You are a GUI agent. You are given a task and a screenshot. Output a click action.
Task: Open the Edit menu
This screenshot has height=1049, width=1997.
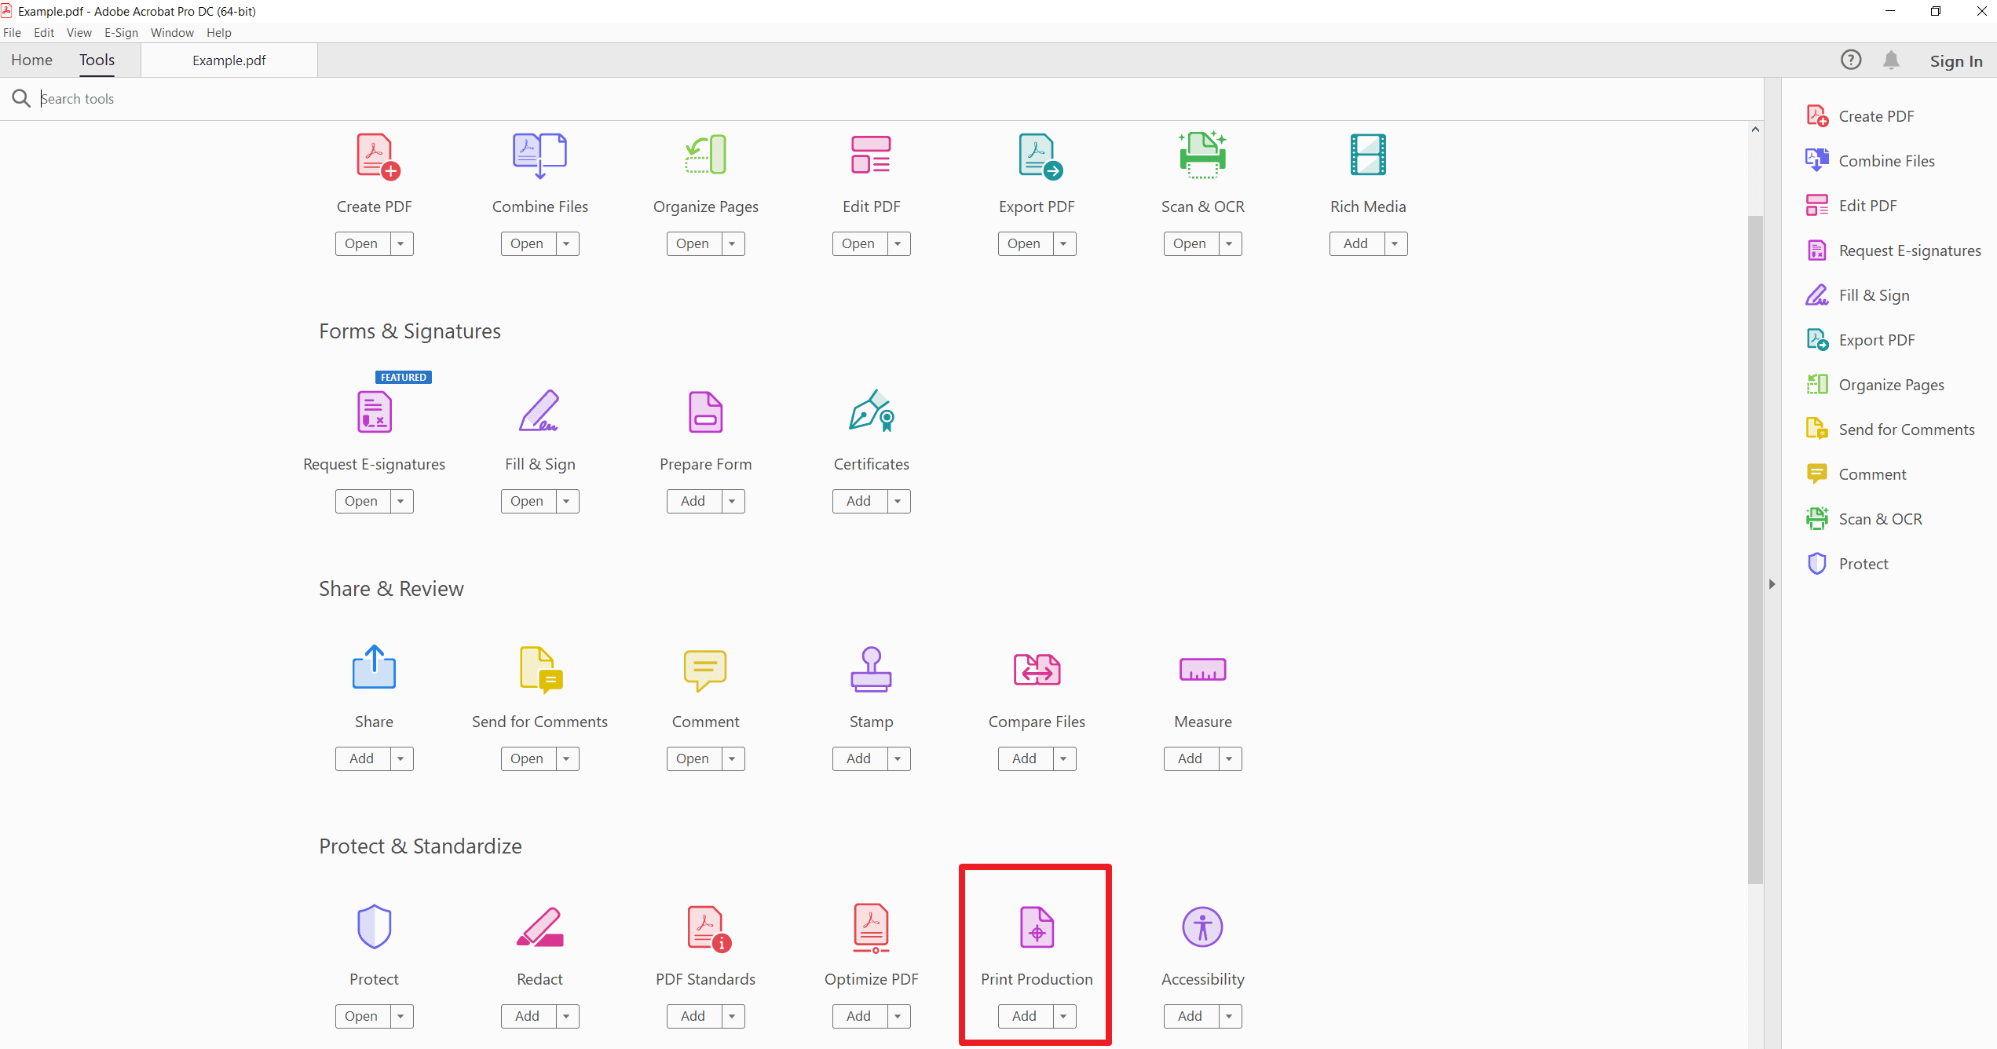(x=44, y=33)
